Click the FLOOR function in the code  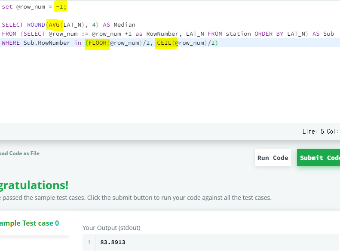[x=98, y=43]
